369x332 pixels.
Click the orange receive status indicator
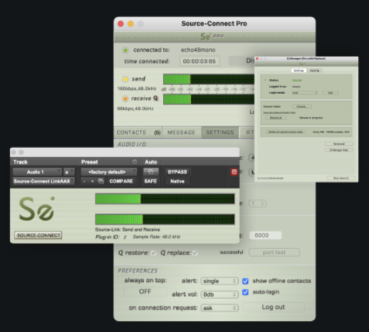click(125, 98)
